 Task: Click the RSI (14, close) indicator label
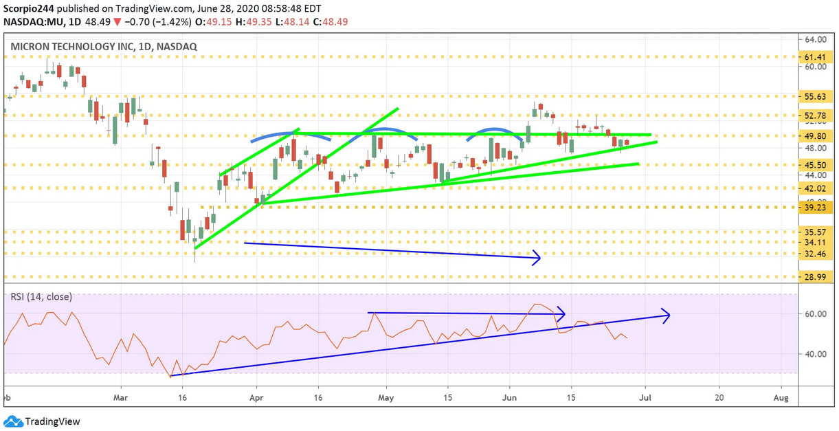[41, 297]
